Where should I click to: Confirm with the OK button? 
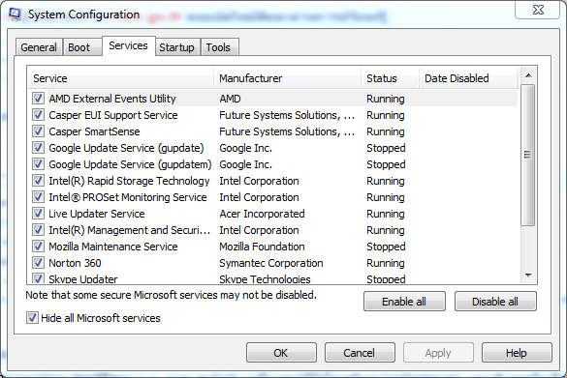[x=281, y=353]
